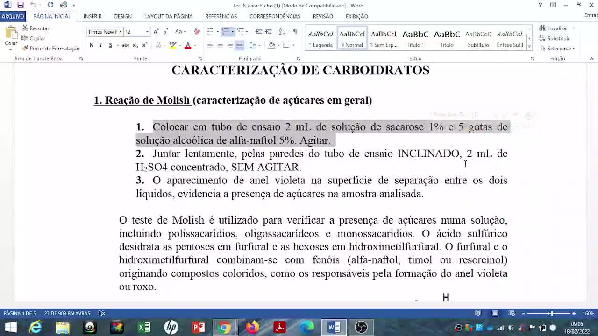Image resolution: width=598 pixels, height=336 pixels.
Task: Increase font size with the larger A icon
Action: click(x=156, y=32)
